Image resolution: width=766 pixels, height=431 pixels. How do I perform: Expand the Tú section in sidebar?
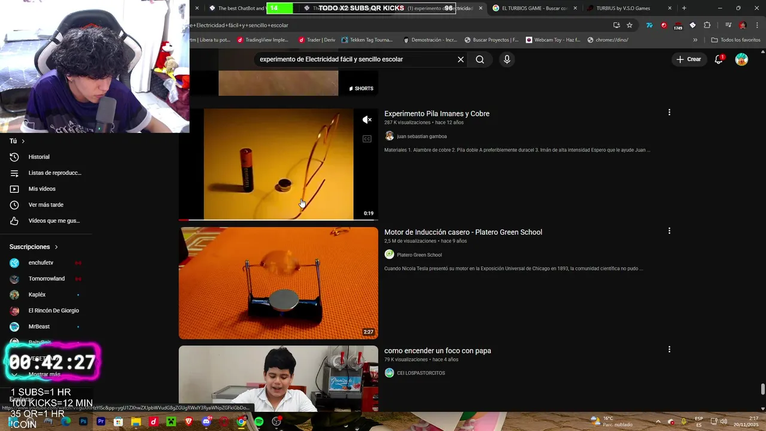point(17,141)
